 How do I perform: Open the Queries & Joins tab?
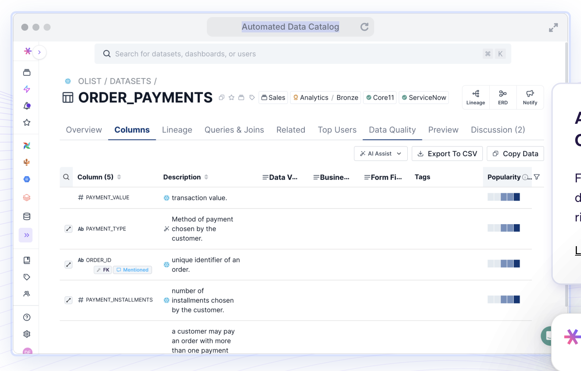click(x=234, y=130)
